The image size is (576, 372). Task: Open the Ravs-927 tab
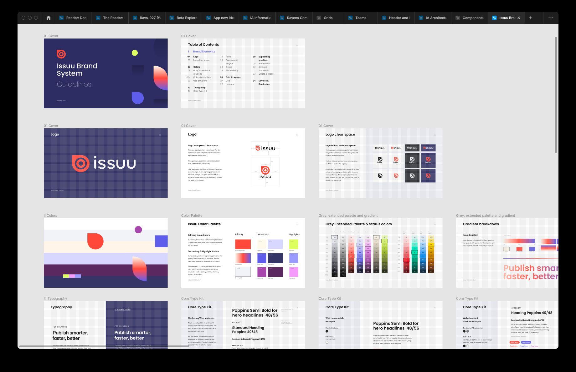tap(147, 18)
